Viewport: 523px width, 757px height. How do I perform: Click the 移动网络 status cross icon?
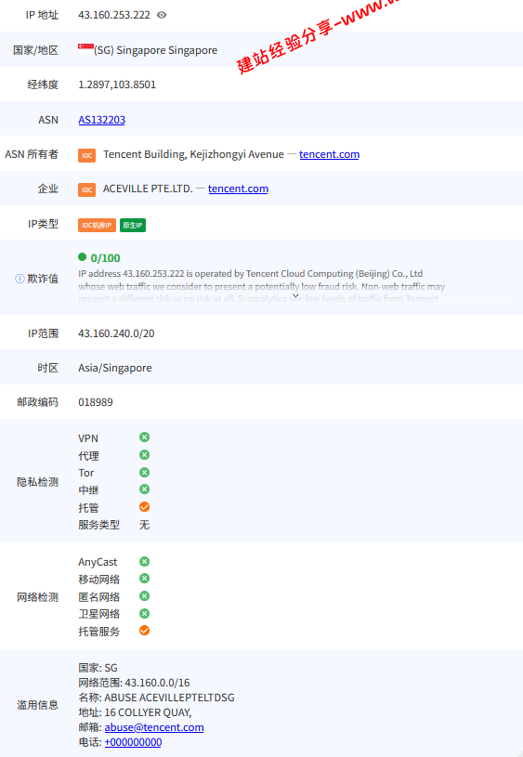(x=144, y=579)
